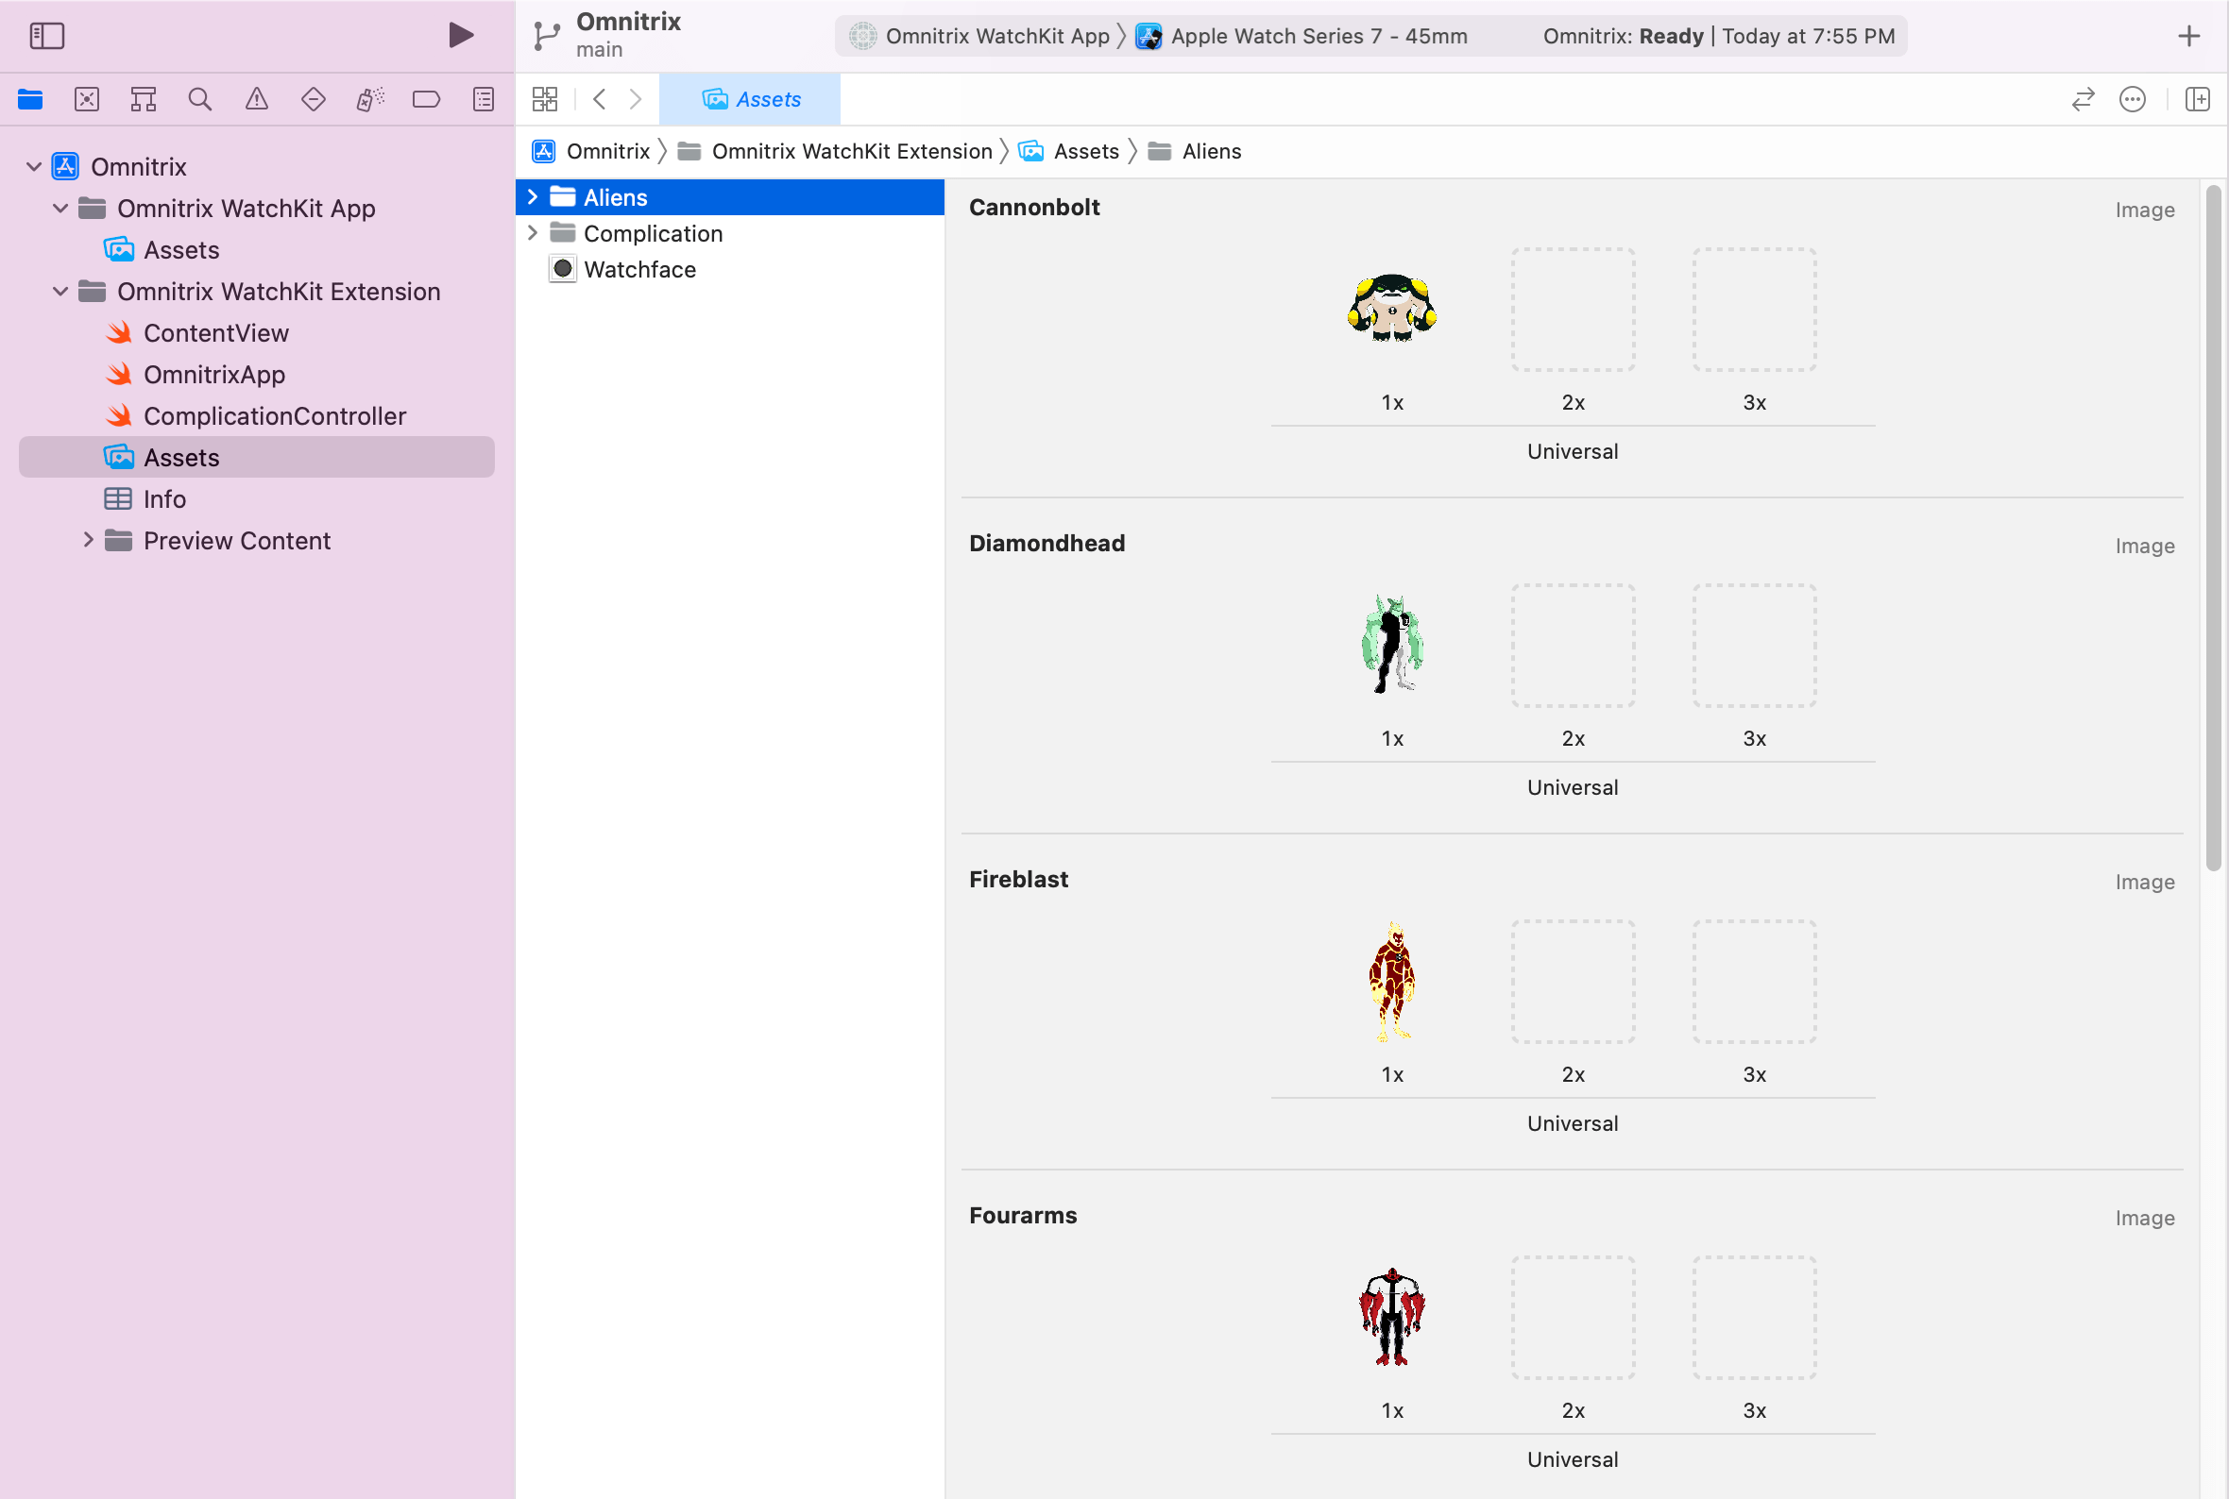
Task: Click the editor swap arrows icon
Action: 2083,99
